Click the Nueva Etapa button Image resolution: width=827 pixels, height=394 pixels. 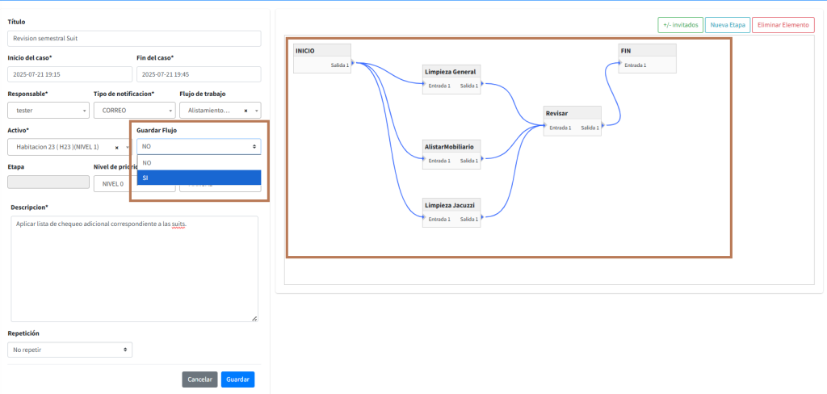pyautogui.click(x=727, y=25)
